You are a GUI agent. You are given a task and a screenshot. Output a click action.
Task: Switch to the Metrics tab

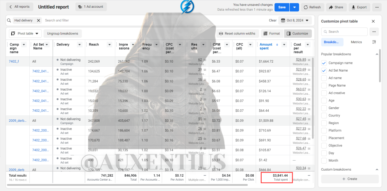pyautogui.click(x=356, y=42)
